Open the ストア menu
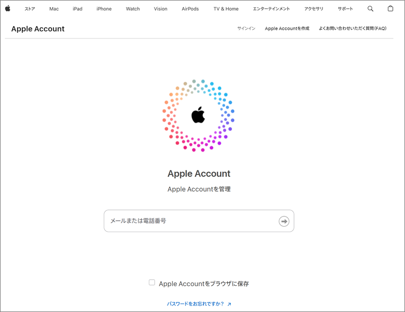The width and height of the screenshot is (405, 312). tap(30, 9)
